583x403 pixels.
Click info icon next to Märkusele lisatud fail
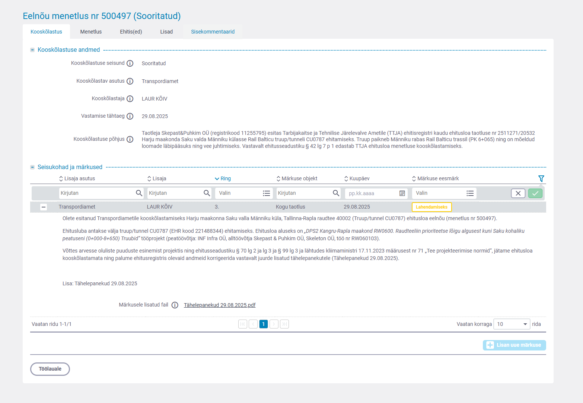click(x=175, y=305)
